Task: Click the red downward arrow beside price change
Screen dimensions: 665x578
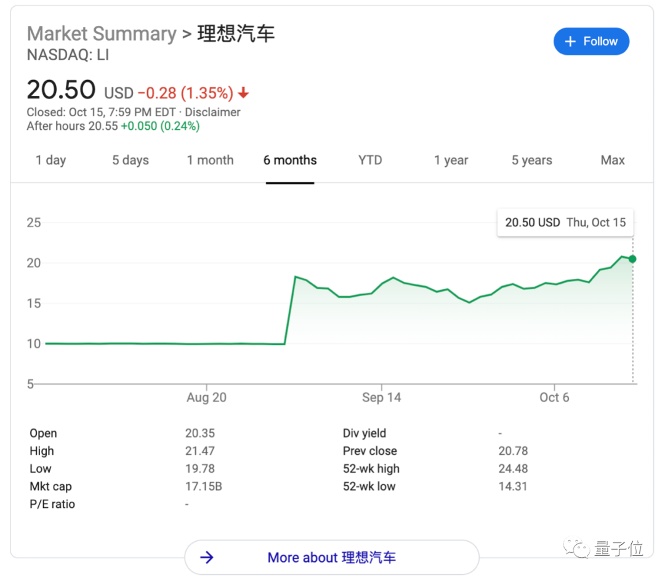Action: coord(243,93)
